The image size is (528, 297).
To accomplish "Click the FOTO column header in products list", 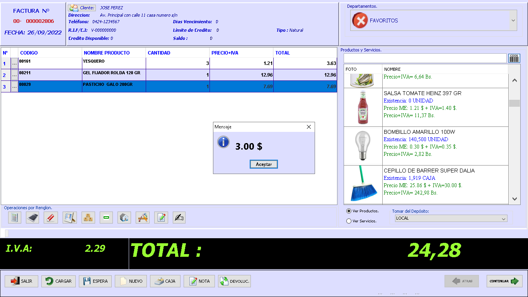I will 363,69.
